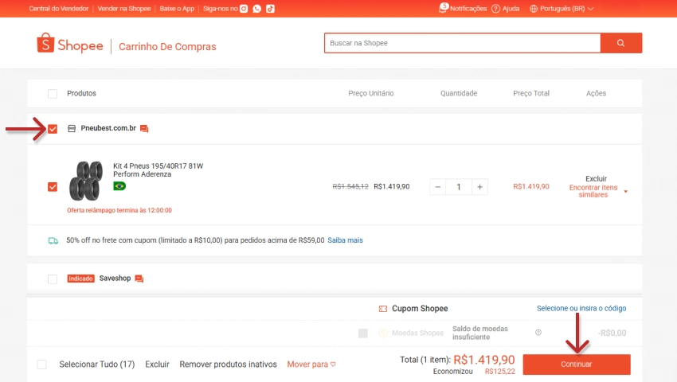This screenshot has height=382, width=677.
Task: Click Excluir for the tire kit
Action: point(596,179)
